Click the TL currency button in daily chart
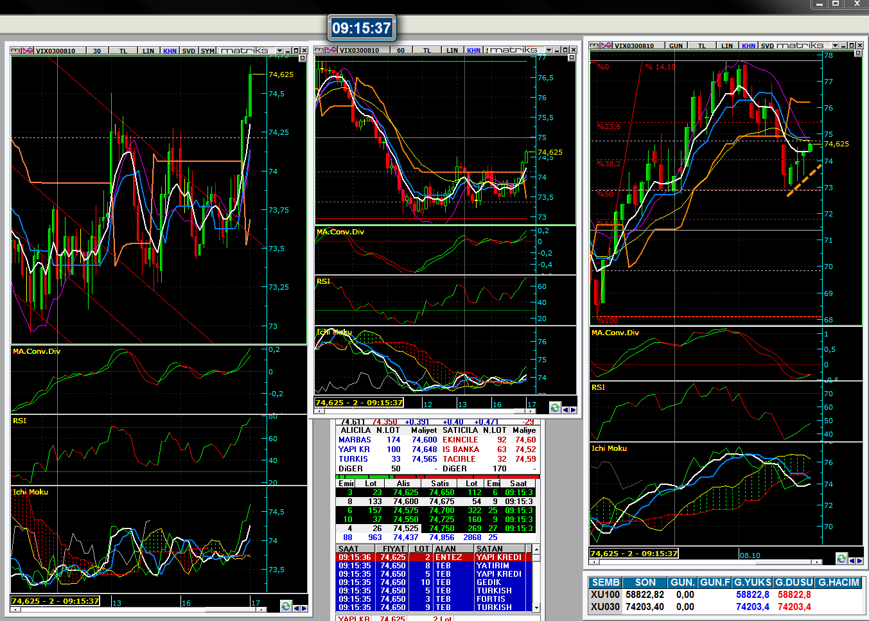Image resolution: width=869 pixels, height=621 pixels. click(702, 46)
